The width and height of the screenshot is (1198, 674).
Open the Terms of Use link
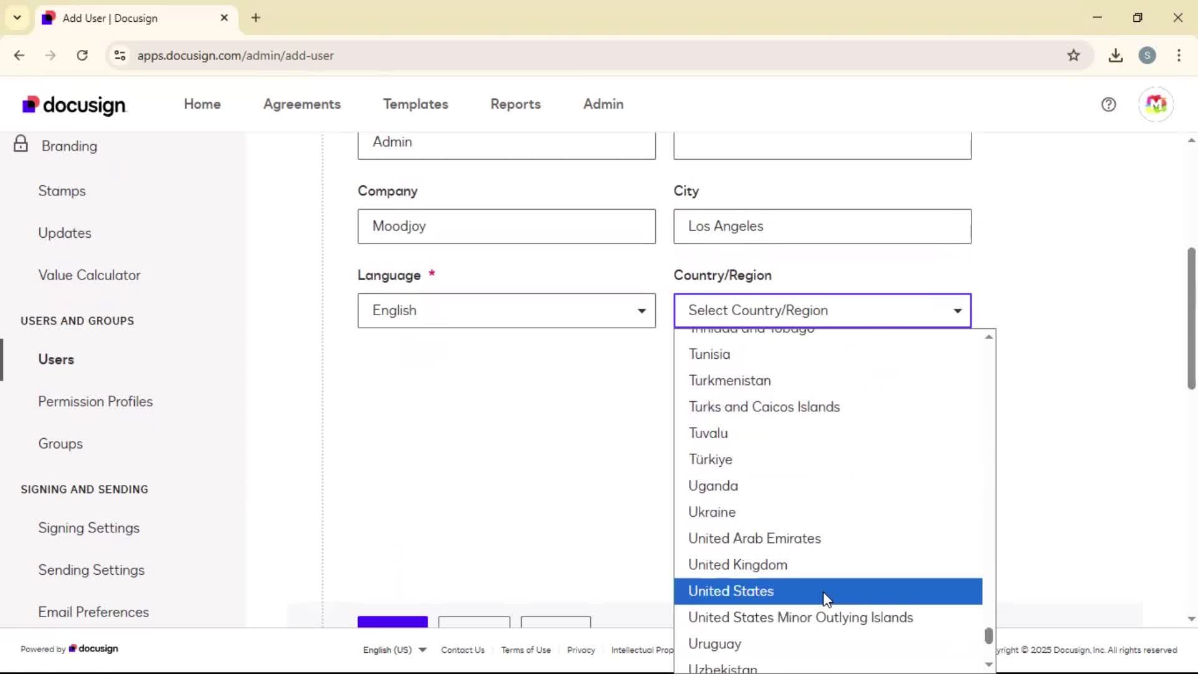pos(526,650)
